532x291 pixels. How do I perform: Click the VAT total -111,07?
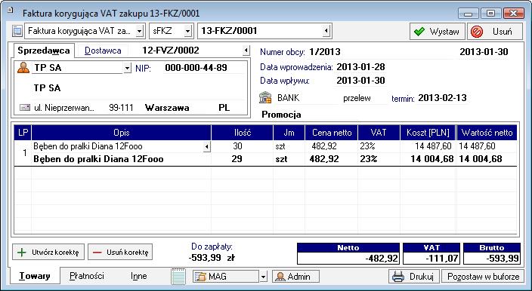pyautogui.click(x=431, y=259)
